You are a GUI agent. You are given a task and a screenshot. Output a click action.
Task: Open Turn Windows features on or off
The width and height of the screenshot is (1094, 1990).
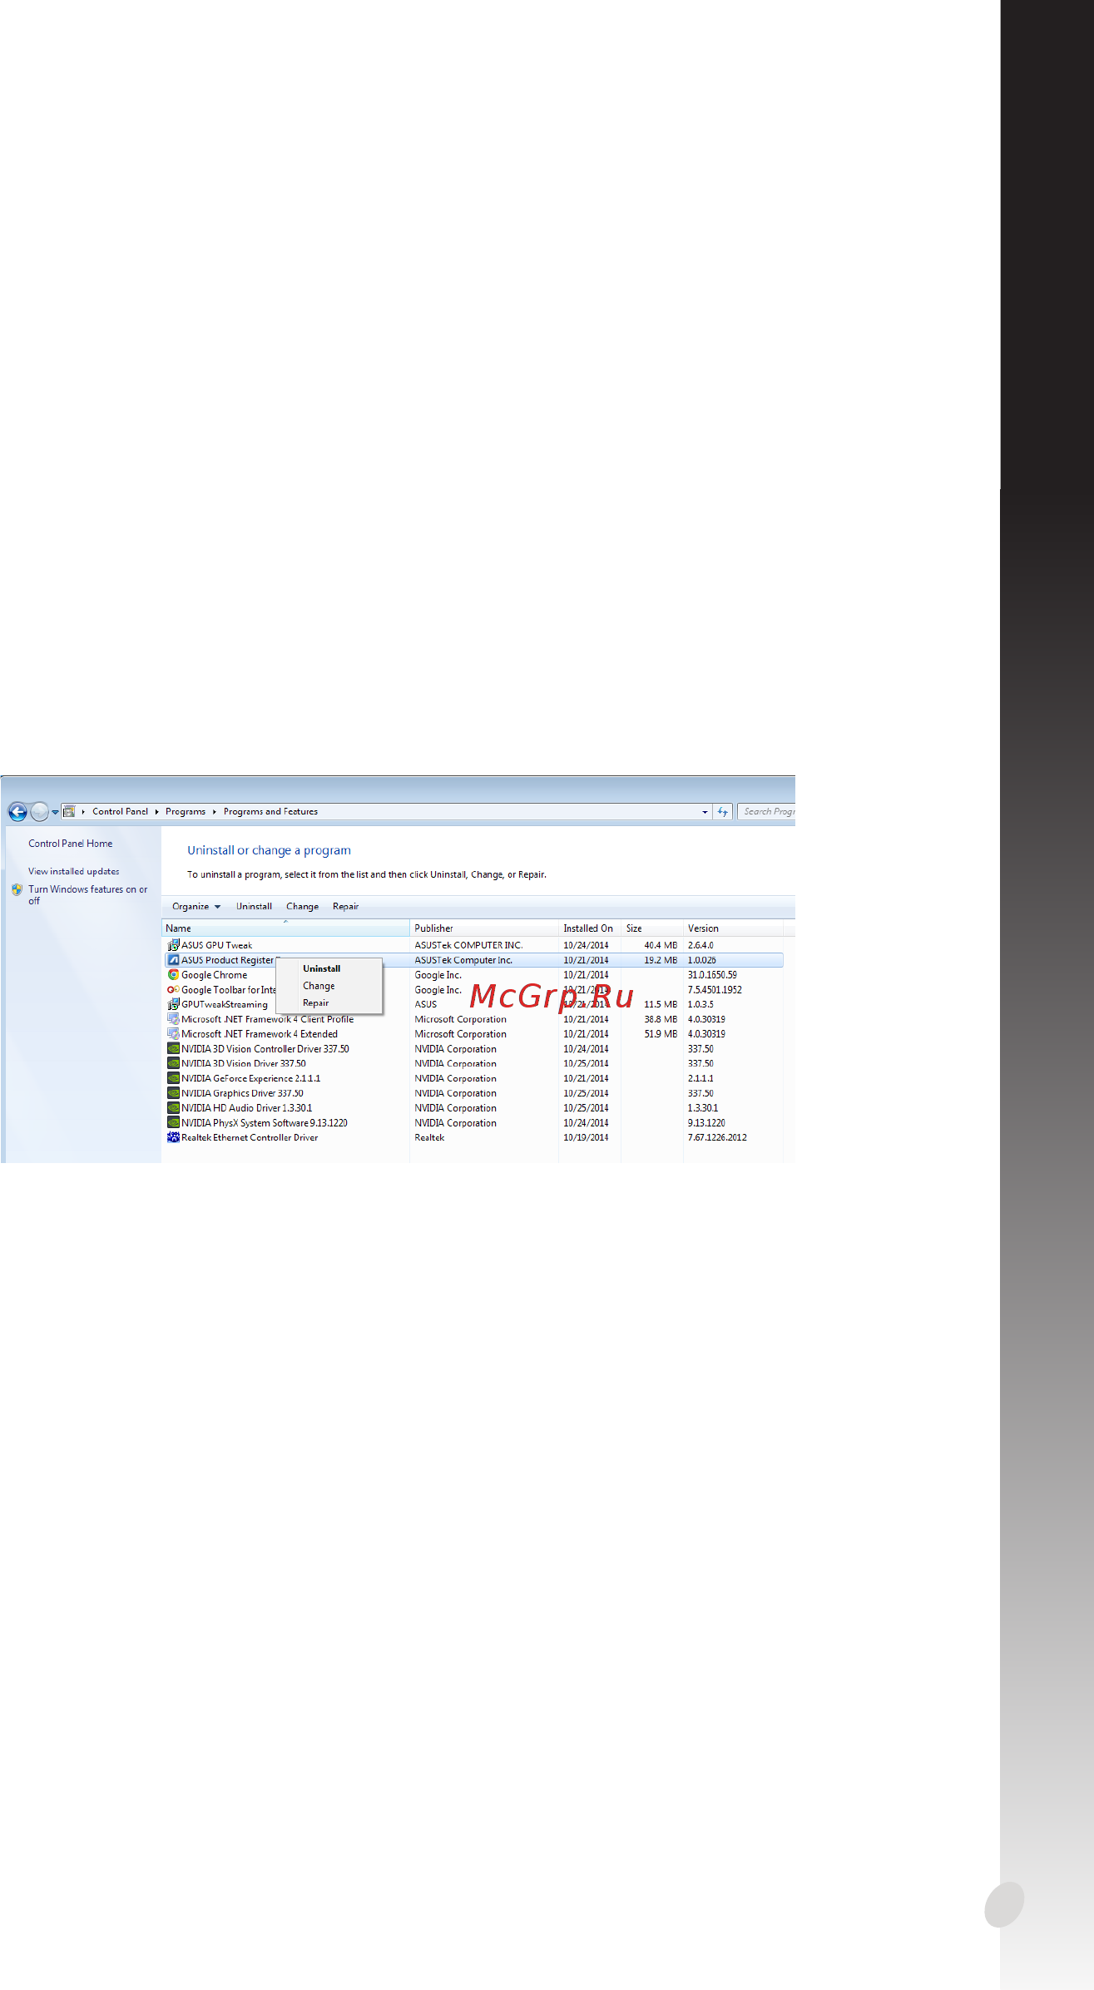87,894
